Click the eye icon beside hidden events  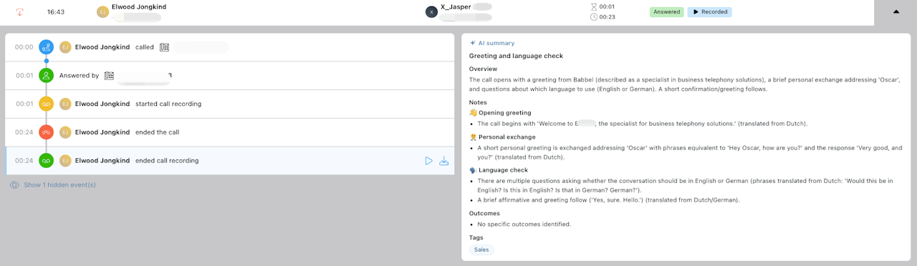coord(14,185)
